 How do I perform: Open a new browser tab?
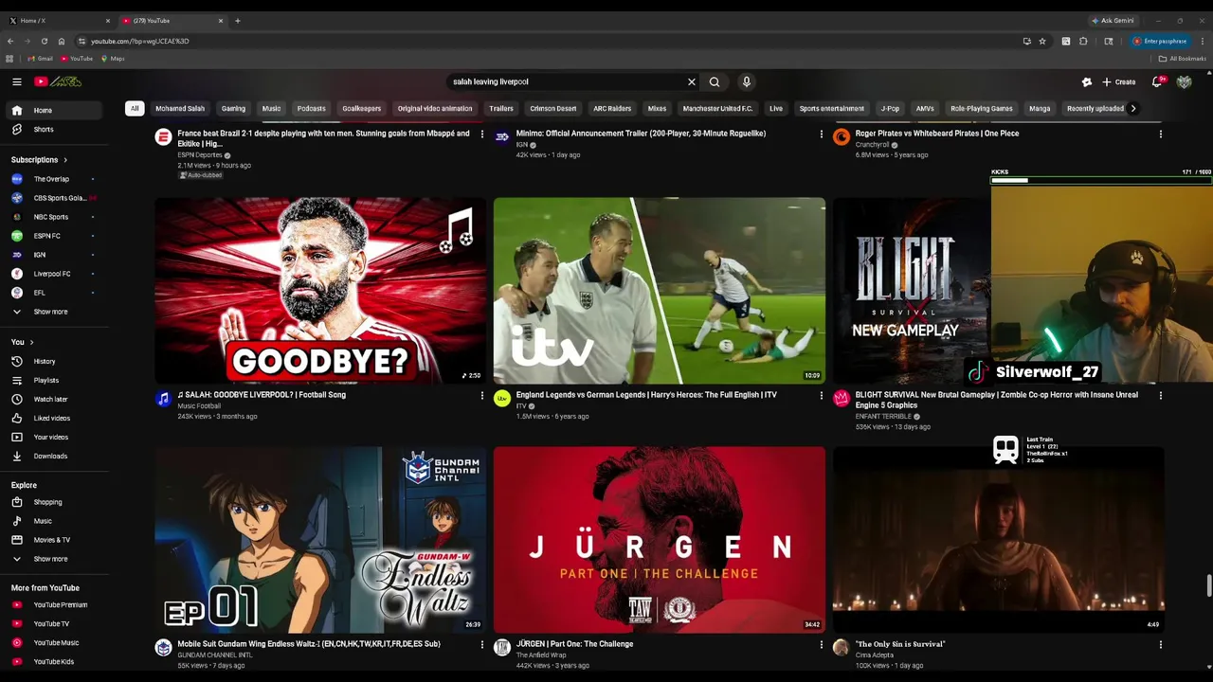[238, 20]
